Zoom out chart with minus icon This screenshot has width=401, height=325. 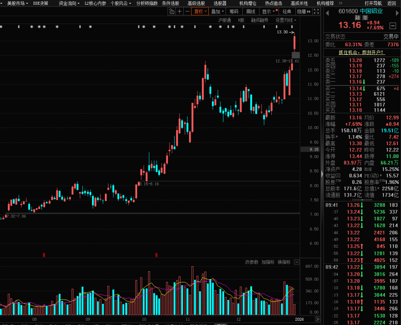pyautogui.click(x=187, y=12)
